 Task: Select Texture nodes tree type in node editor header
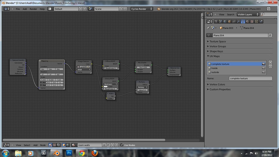coord(54,145)
